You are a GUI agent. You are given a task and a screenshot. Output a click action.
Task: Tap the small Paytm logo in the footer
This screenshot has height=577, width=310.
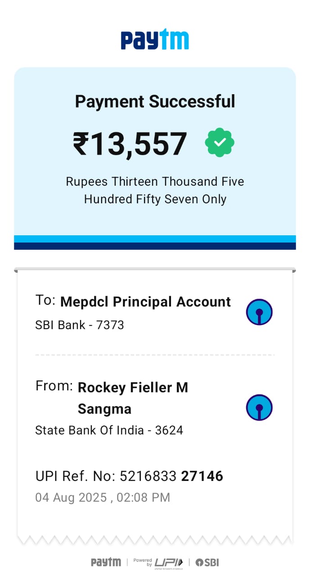106,562
